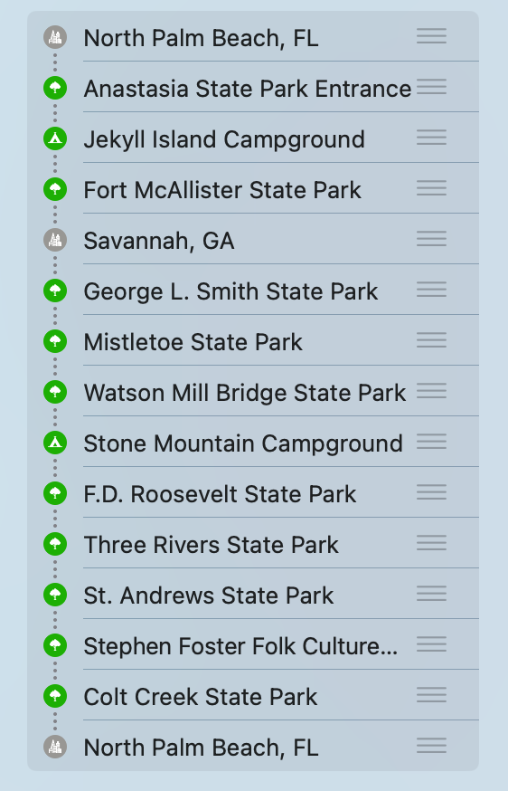Click the park icon beside Mistletoe State Park

pos(55,341)
